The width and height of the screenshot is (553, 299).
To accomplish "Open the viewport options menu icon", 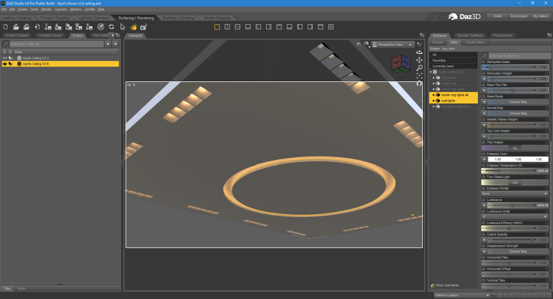I will 419,44.
